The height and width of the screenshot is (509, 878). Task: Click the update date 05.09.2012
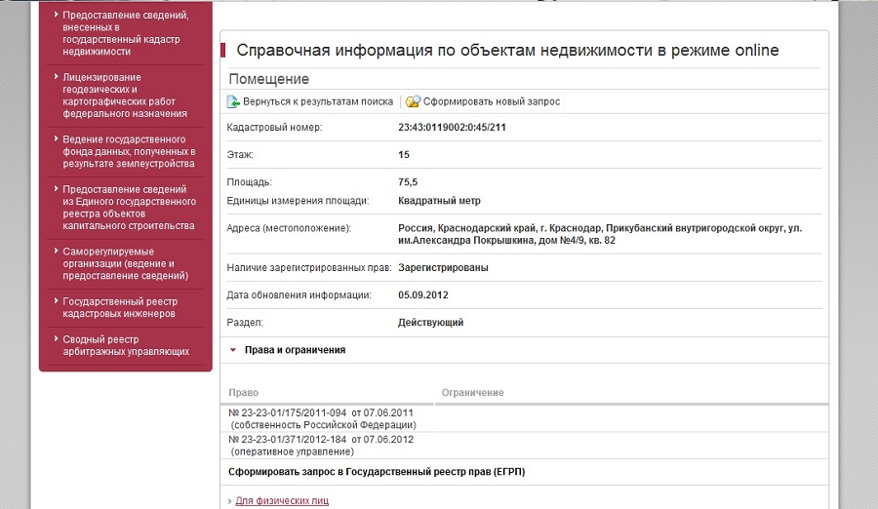click(x=423, y=294)
